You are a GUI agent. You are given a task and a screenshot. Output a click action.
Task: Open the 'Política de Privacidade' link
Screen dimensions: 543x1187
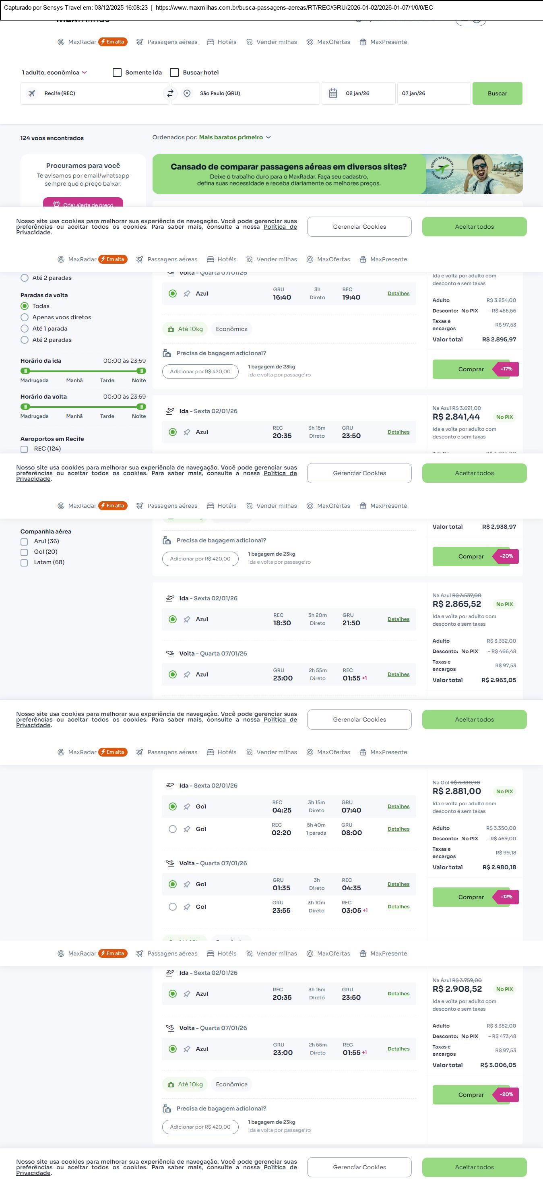pos(280,227)
